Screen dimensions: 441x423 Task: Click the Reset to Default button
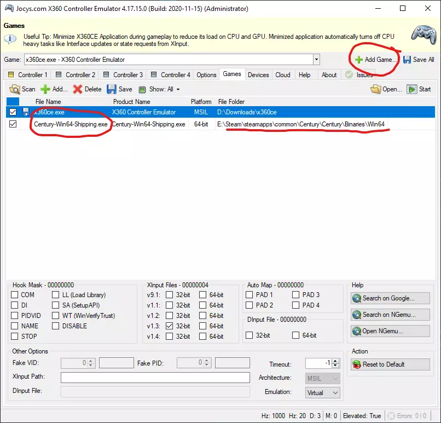pyautogui.click(x=390, y=364)
